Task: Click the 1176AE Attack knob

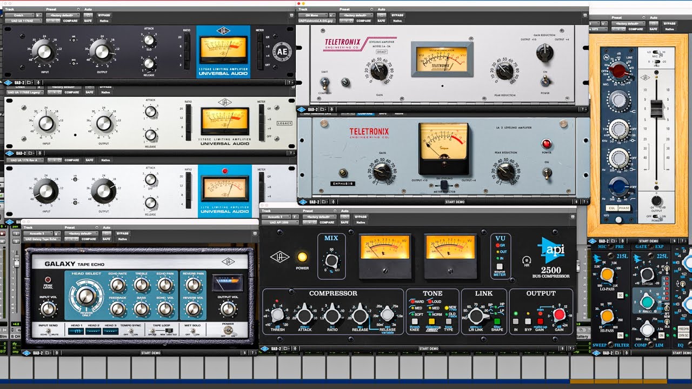Action: click(x=149, y=40)
